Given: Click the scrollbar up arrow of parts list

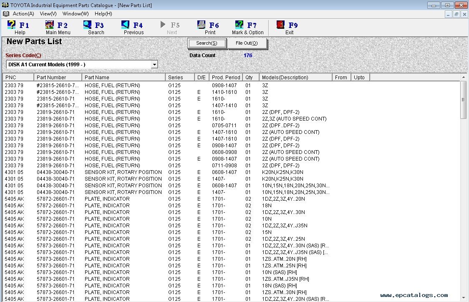Looking at the screenshot, I should 463,77.
